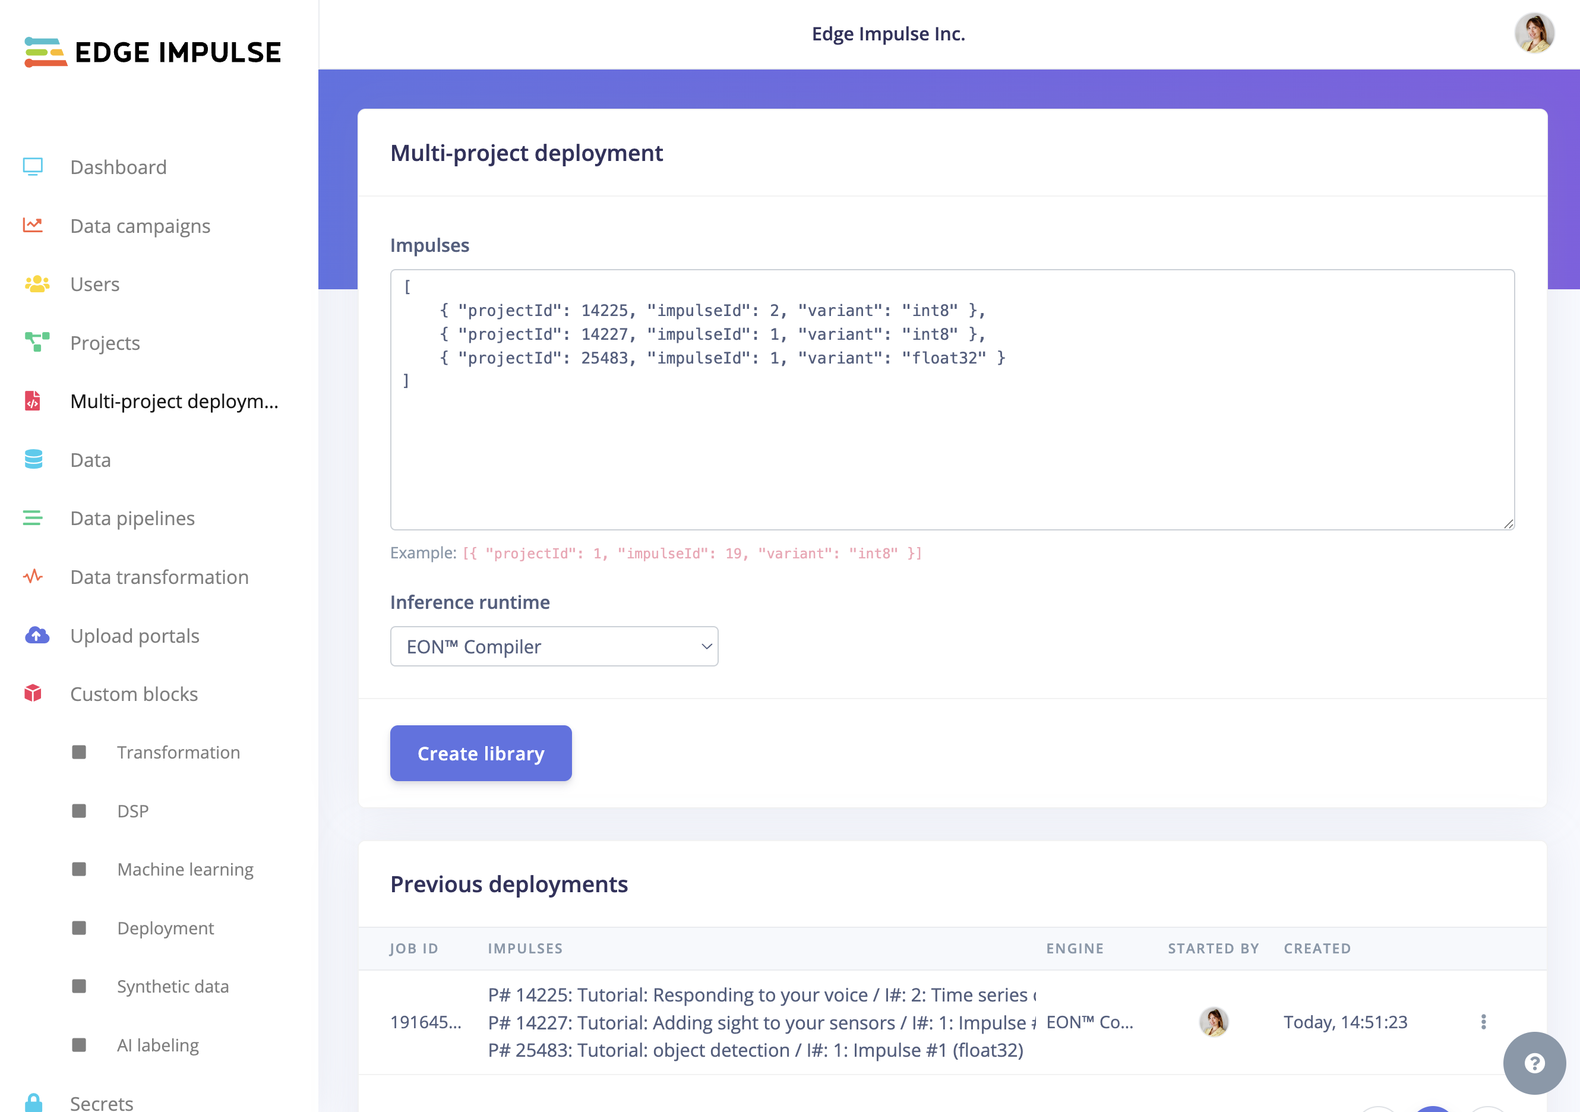Viewport: 1580px width, 1112px height.
Task: Click the EON™ Co... engine cell
Action: pos(1089,1022)
